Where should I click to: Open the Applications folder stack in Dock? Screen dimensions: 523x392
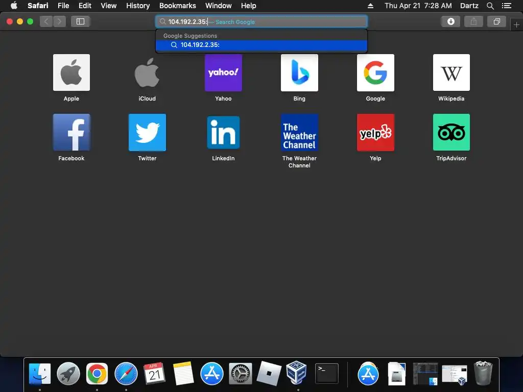(x=368, y=374)
